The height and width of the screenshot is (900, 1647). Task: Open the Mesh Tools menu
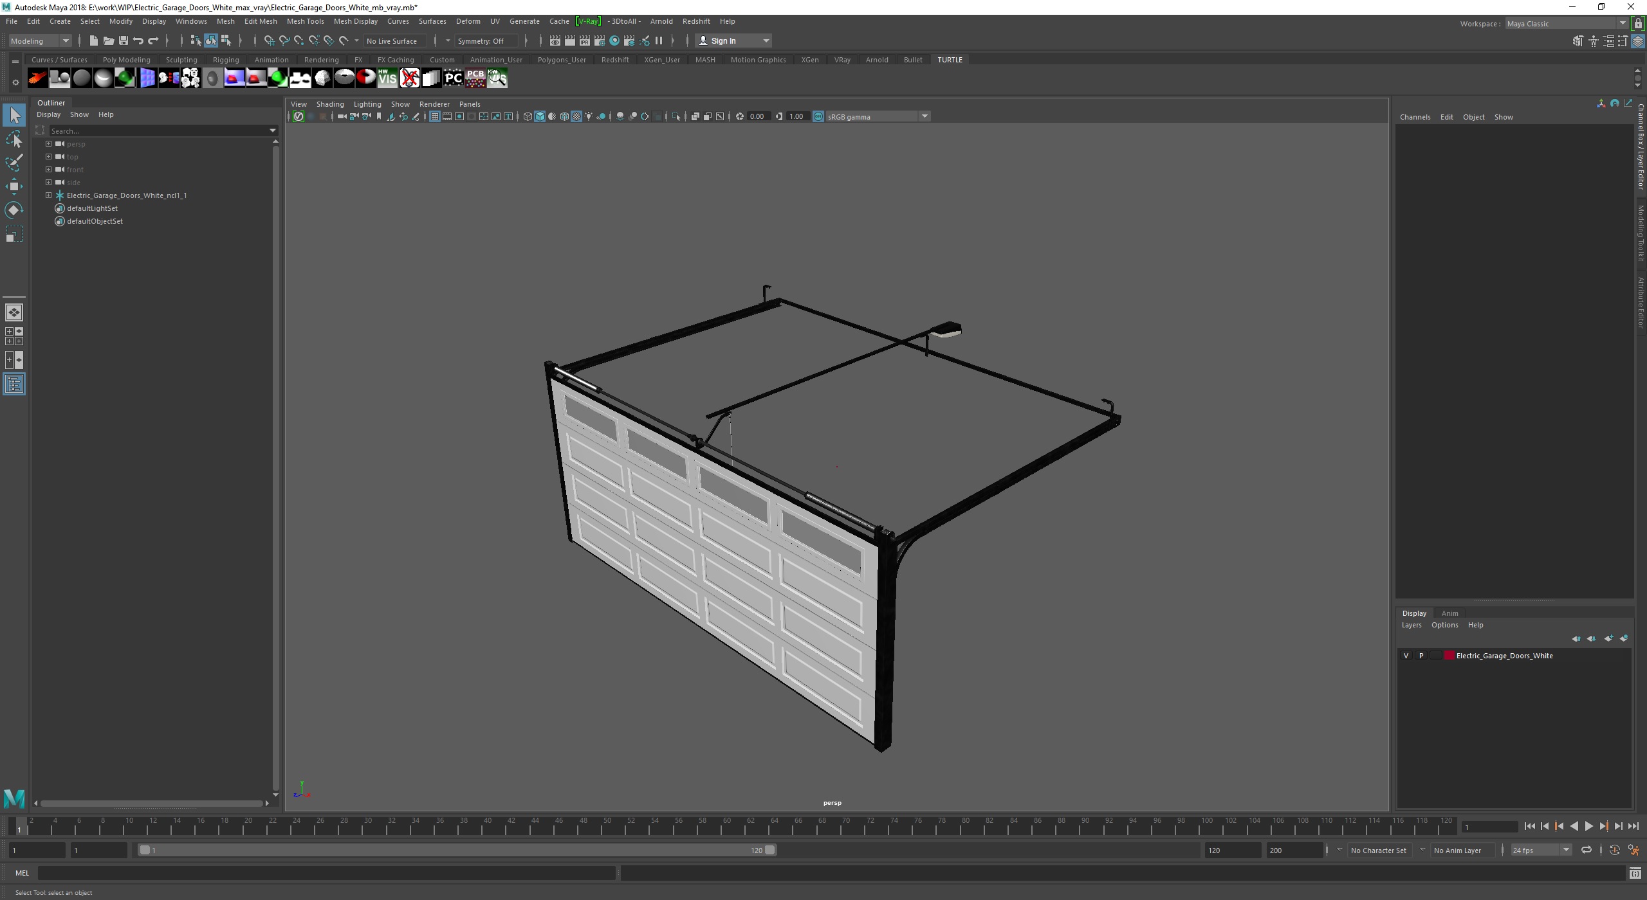point(305,21)
